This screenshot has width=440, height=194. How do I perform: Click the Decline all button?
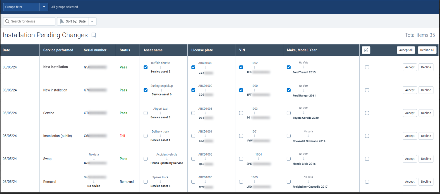coord(427,50)
